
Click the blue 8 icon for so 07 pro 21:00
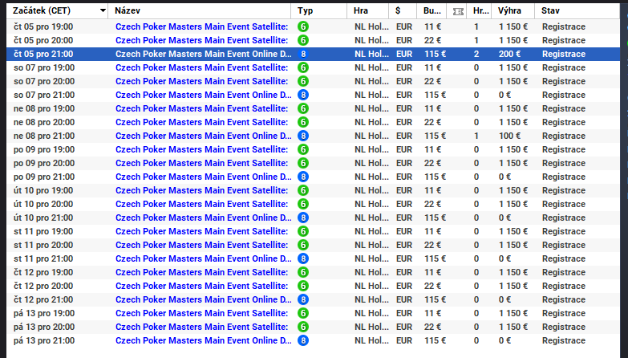[303, 95]
